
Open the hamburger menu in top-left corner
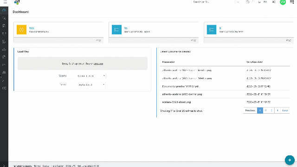[5, 2]
